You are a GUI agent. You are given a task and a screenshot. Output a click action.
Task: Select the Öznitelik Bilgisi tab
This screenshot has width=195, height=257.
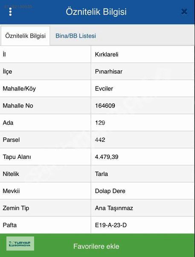(25, 36)
